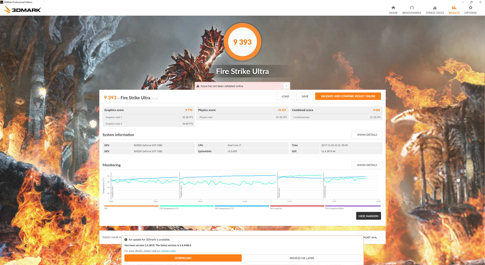Open OPTIONS tab label
The height and width of the screenshot is (265, 485).
(x=470, y=13)
